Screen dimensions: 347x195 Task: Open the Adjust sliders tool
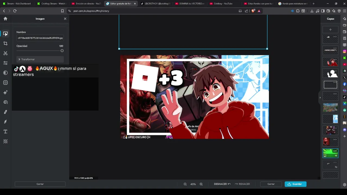5,63
